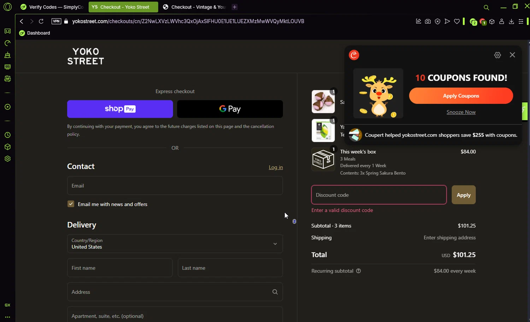Click the Coupert logo in popup
This screenshot has height=322, width=530.
354,55
